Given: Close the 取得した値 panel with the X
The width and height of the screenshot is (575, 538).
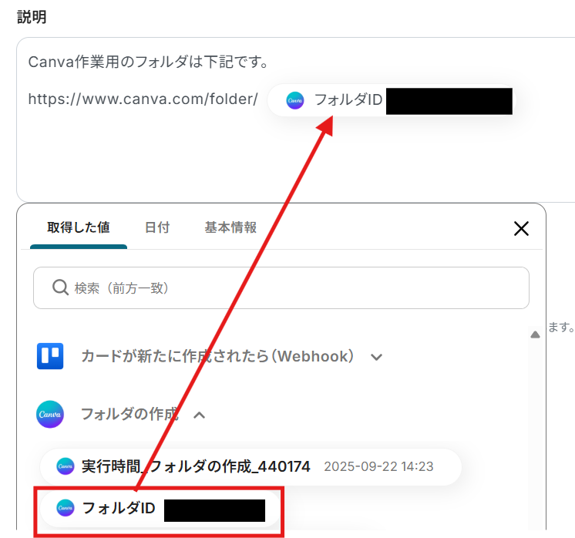Looking at the screenshot, I should click(x=521, y=228).
